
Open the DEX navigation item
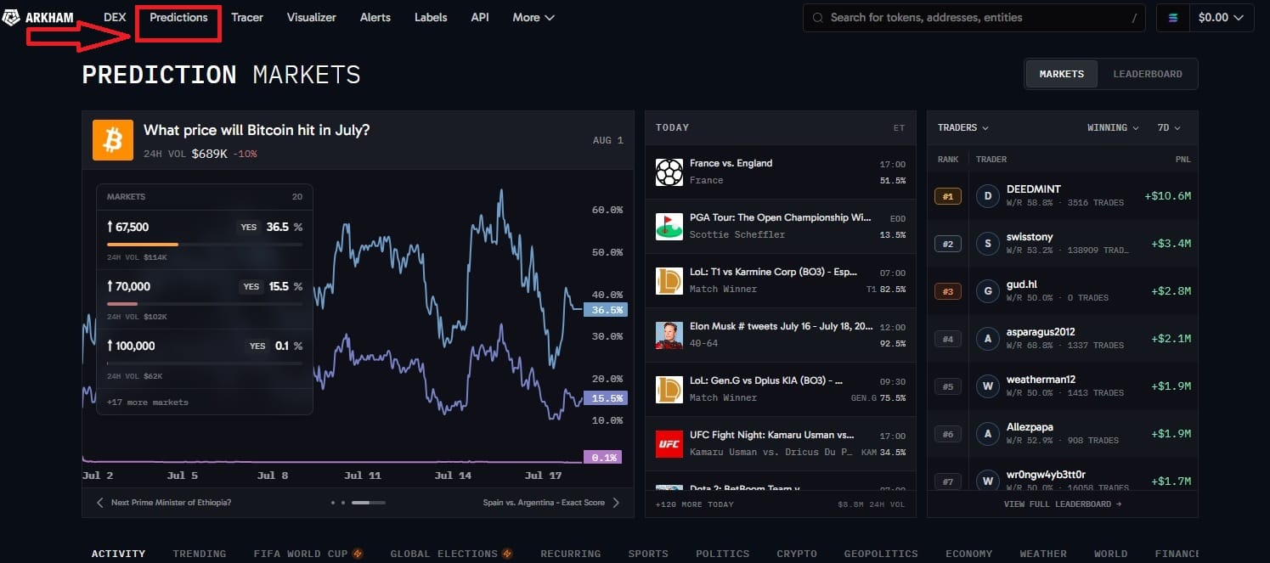point(115,17)
